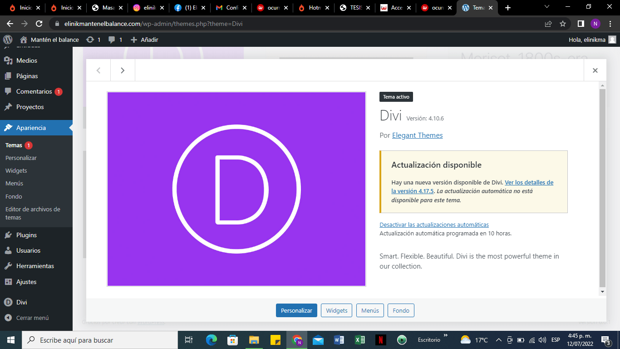The image size is (620, 349).
Task: Open the WordPress logo menu
Action: pyautogui.click(x=8, y=40)
